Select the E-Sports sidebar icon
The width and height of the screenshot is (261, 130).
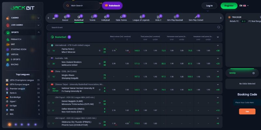click(8, 59)
